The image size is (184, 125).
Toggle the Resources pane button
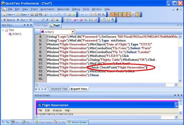(x=121, y=14)
